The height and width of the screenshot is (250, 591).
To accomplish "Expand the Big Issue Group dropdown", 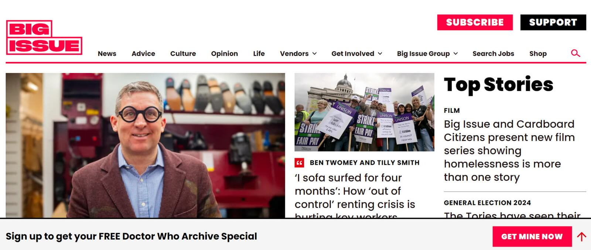I will (427, 53).
